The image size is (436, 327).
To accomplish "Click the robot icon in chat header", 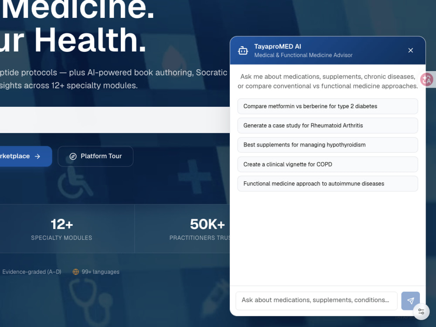I will (x=243, y=51).
